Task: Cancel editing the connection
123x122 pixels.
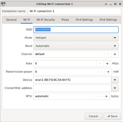Action: tap(93, 116)
